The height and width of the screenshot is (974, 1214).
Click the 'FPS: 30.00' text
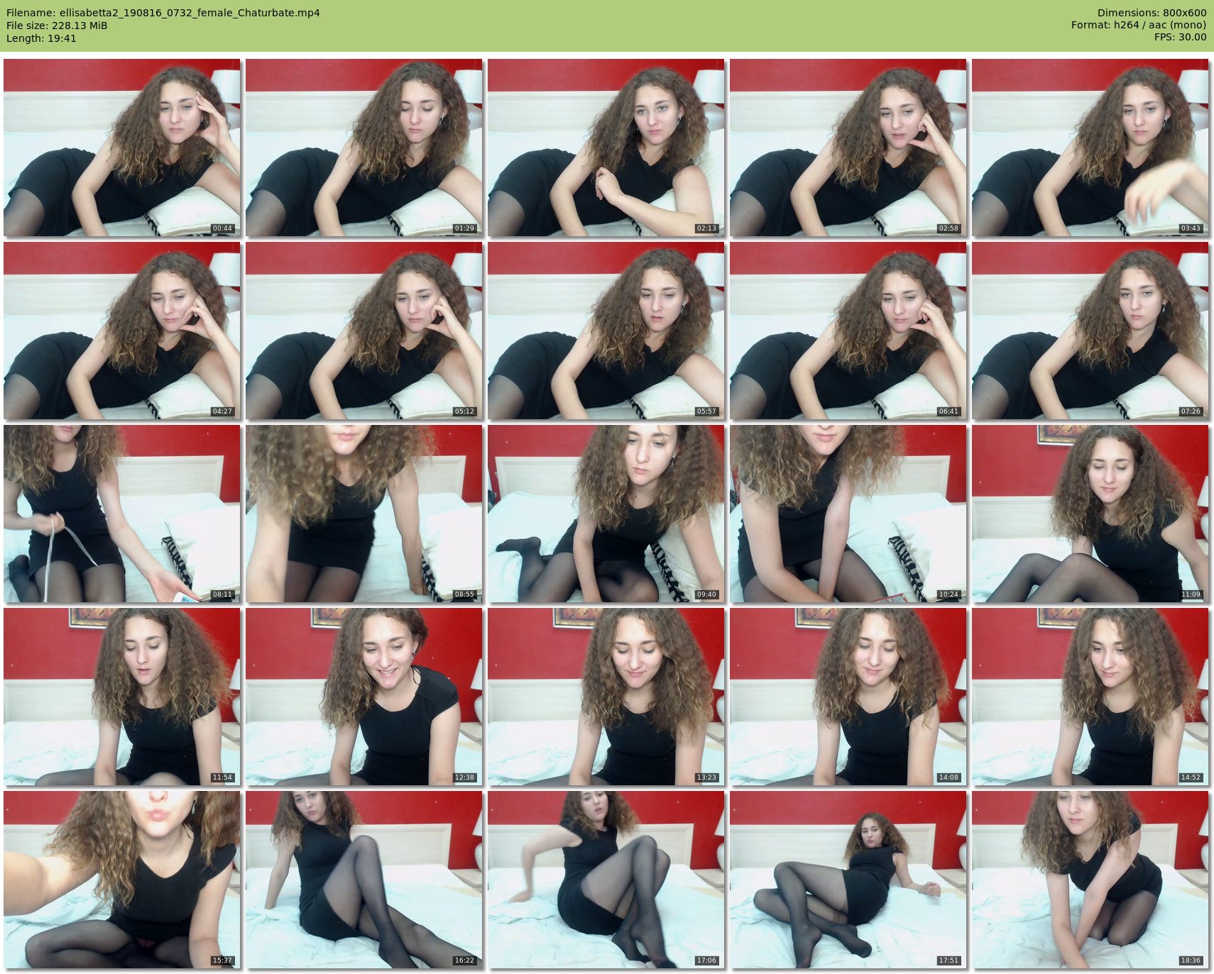coord(1180,37)
